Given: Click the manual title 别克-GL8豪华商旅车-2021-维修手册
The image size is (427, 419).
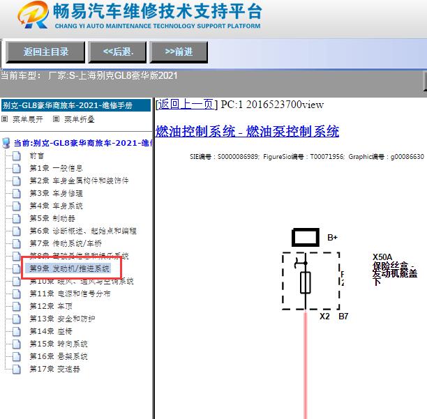Looking at the screenshot, I should 76,105.
